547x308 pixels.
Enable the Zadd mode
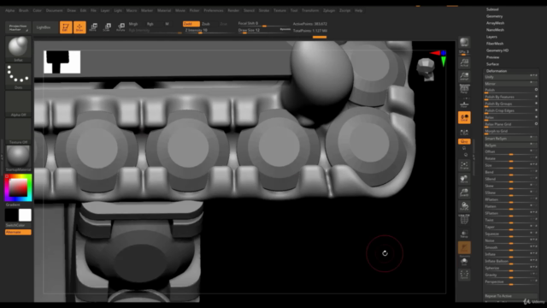coord(191,24)
